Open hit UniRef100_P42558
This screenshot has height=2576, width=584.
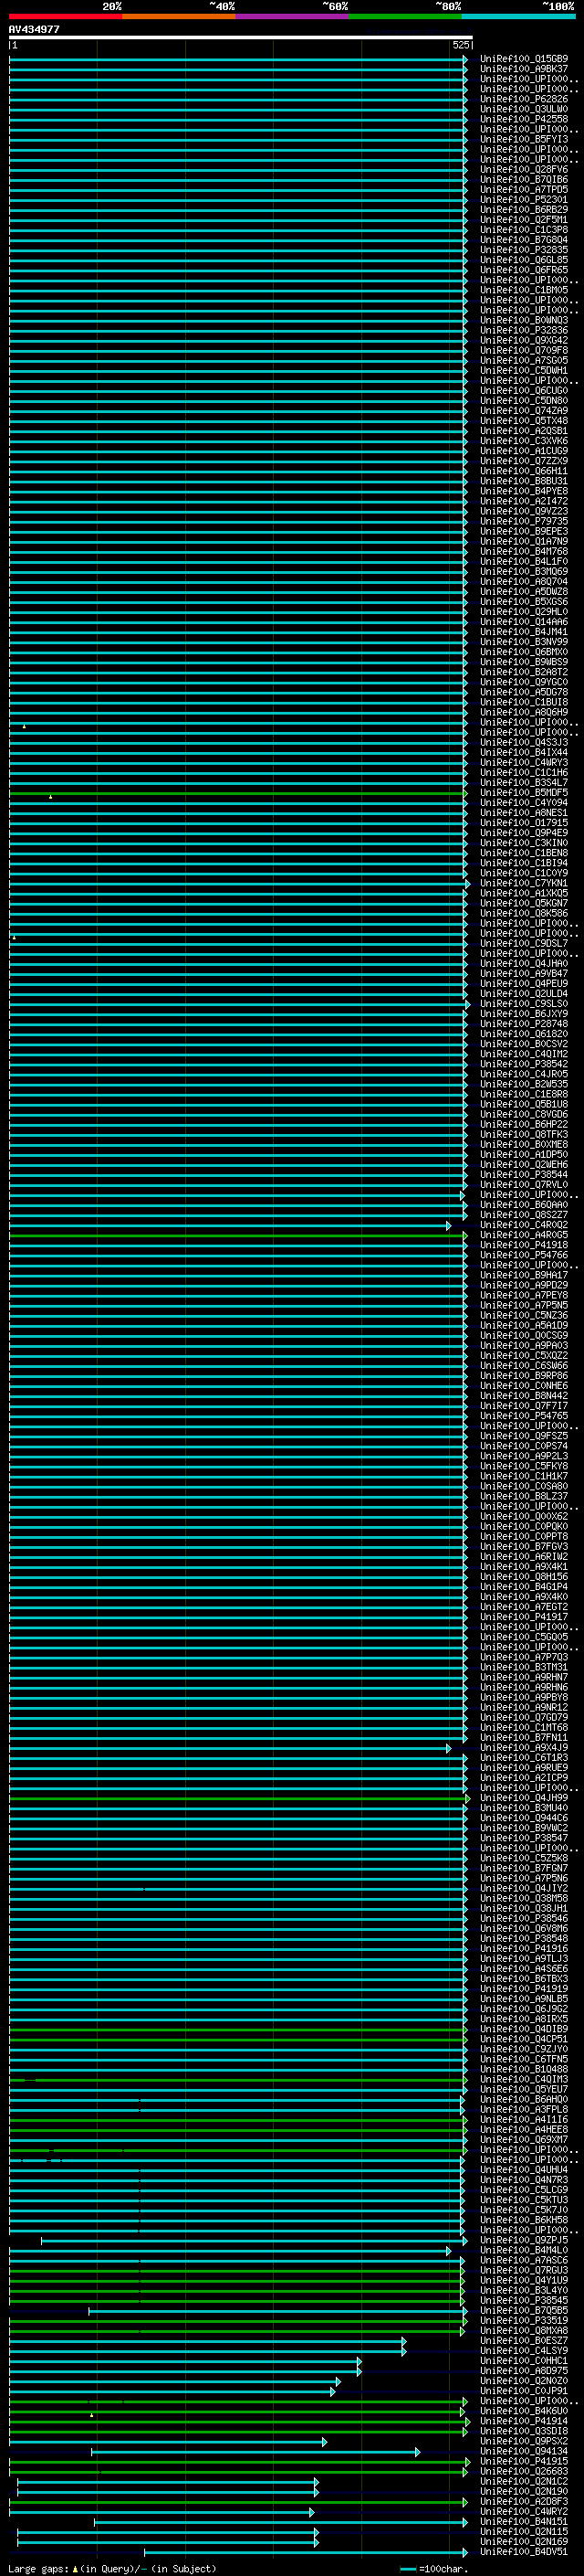coord(524,119)
